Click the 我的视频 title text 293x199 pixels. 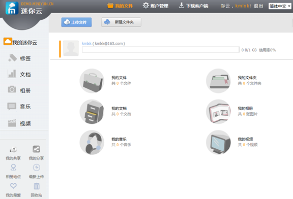[x=245, y=139]
